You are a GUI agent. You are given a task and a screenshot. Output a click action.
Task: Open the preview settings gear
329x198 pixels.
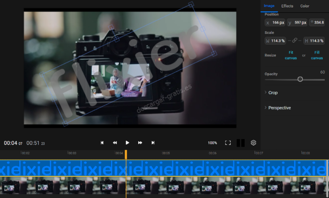pyautogui.click(x=253, y=143)
